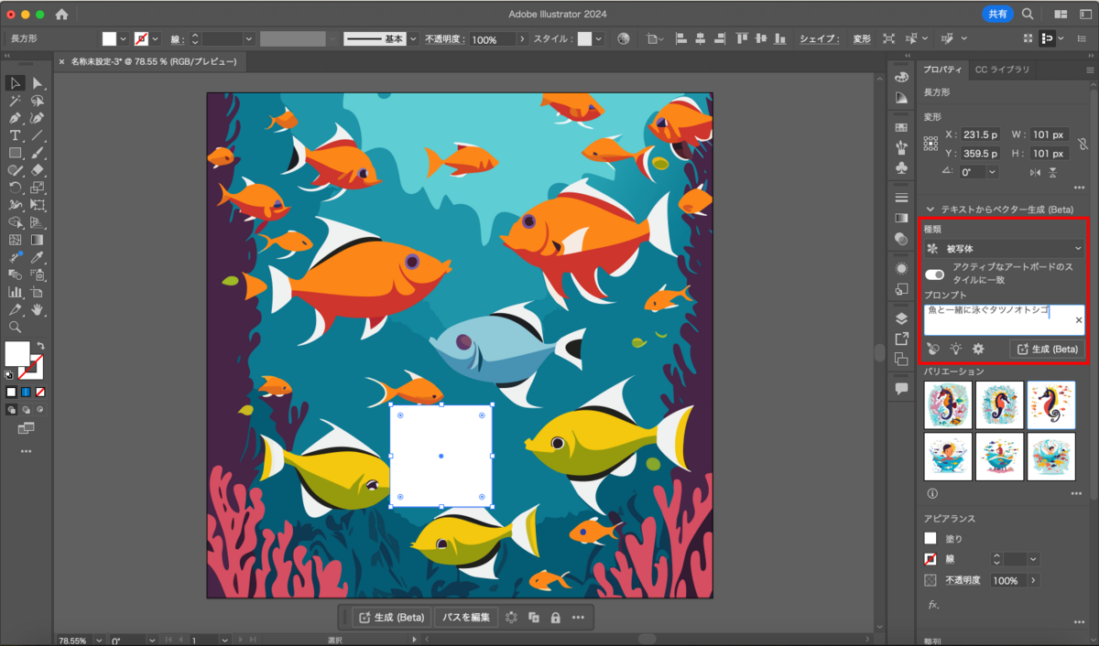Click the Recolor Artwork wheel icon
The width and height of the screenshot is (1099, 646).
[x=624, y=39]
